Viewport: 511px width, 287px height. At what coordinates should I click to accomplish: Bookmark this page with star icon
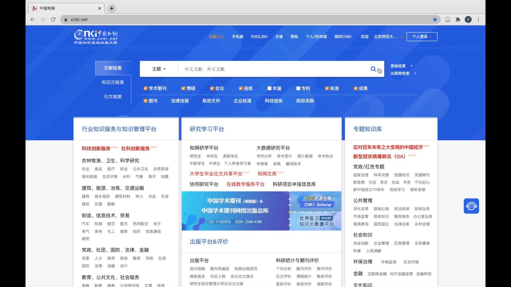click(435, 19)
